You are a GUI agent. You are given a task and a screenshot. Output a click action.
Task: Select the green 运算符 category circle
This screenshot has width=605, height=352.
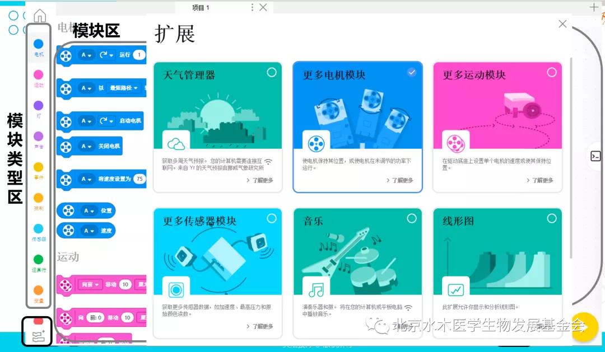pos(38,260)
